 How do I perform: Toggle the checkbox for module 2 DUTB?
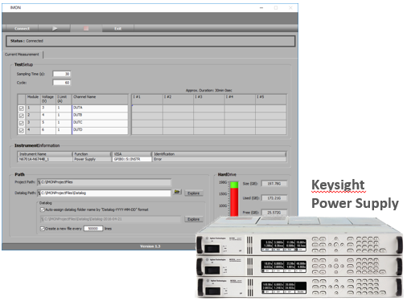click(22, 116)
